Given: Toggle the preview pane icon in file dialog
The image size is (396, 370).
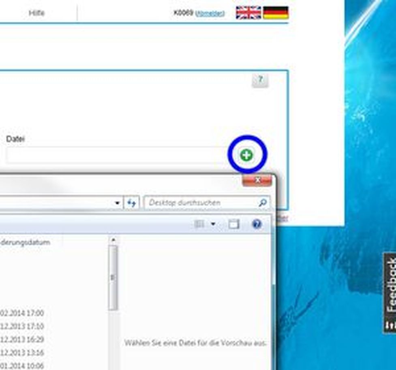Looking at the screenshot, I should coord(233,224).
